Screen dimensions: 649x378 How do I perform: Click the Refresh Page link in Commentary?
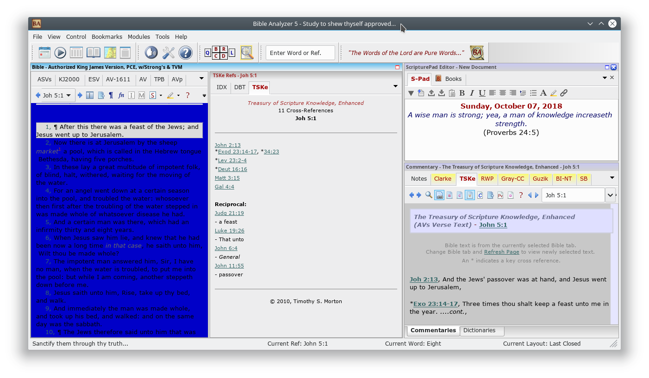tap(502, 252)
